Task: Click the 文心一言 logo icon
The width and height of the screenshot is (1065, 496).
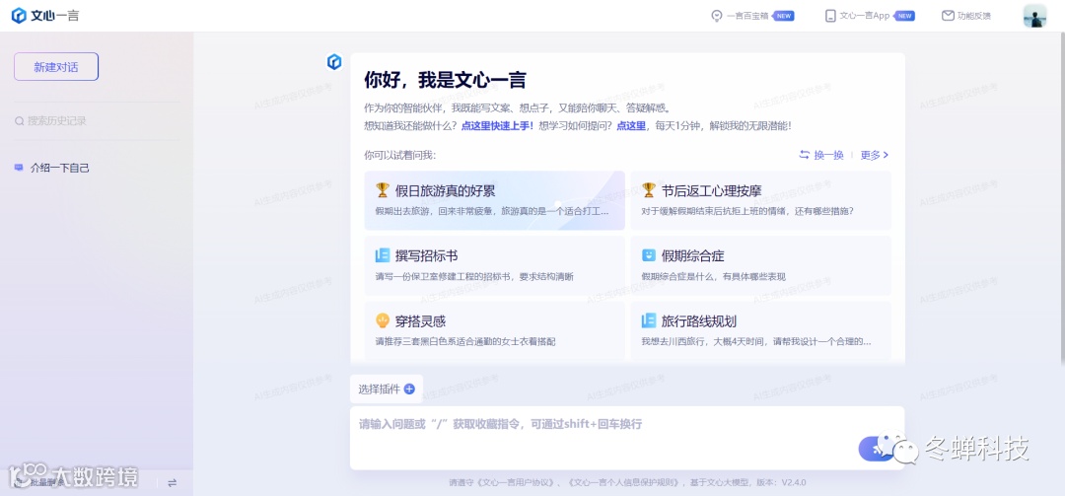Action: coord(19,16)
